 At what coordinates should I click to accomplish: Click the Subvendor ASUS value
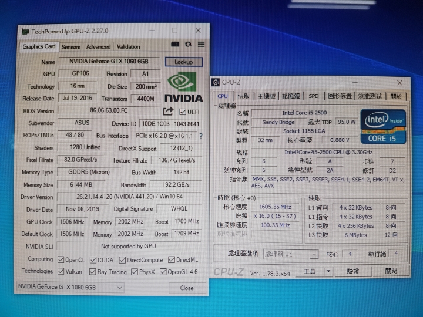(x=82, y=123)
